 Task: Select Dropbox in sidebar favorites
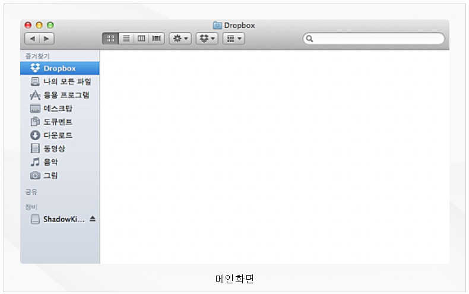(60, 68)
